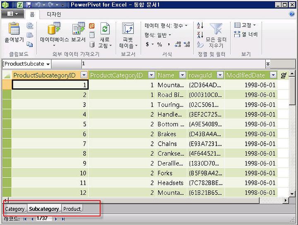Open ProductCategoryID column filter dropdown
Image resolution: width=298 pixels, height=225 pixels.
(151, 75)
